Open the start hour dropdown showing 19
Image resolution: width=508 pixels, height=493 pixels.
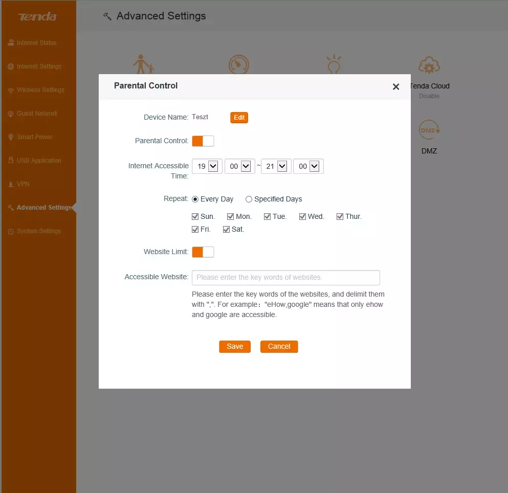pos(207,166)
